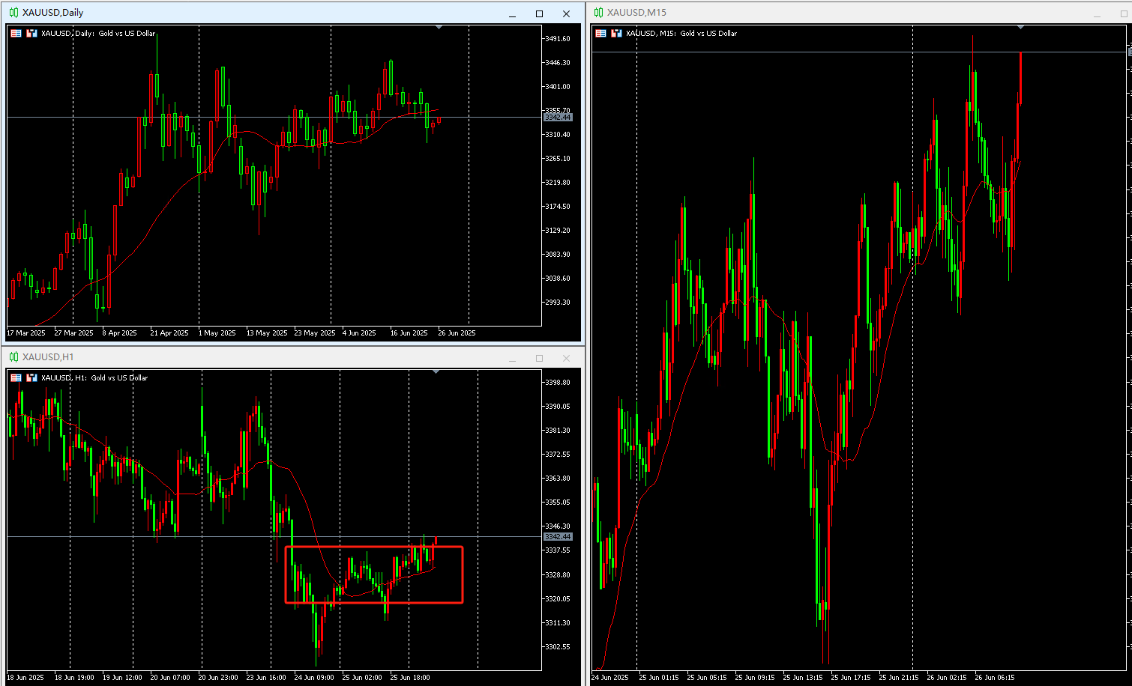Activate the XAUUSD,Daily window title text
The image size is (1132, 686).
coord(52,13)
